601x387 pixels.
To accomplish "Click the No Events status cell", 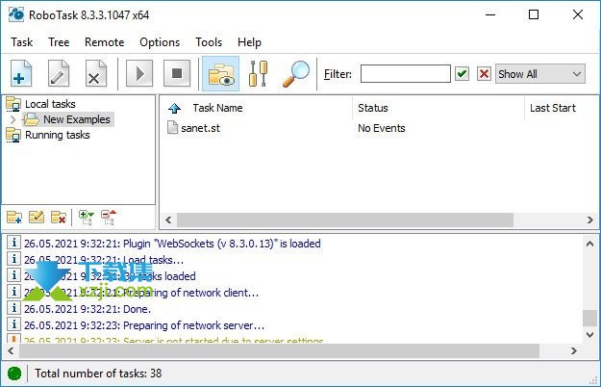I will click(382, 128).
